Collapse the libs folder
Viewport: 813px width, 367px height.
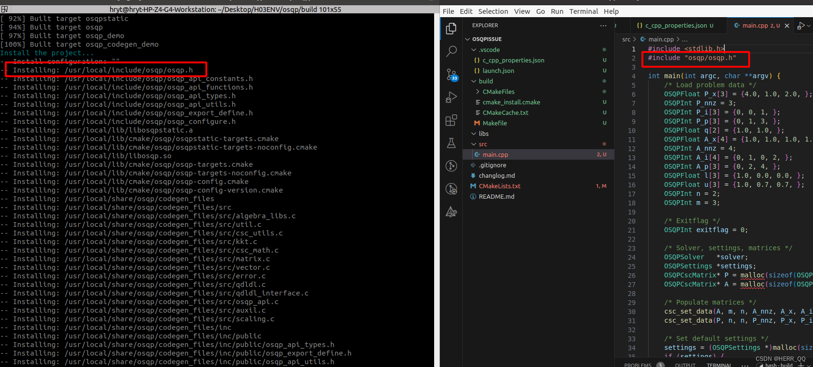pos(539,133)
